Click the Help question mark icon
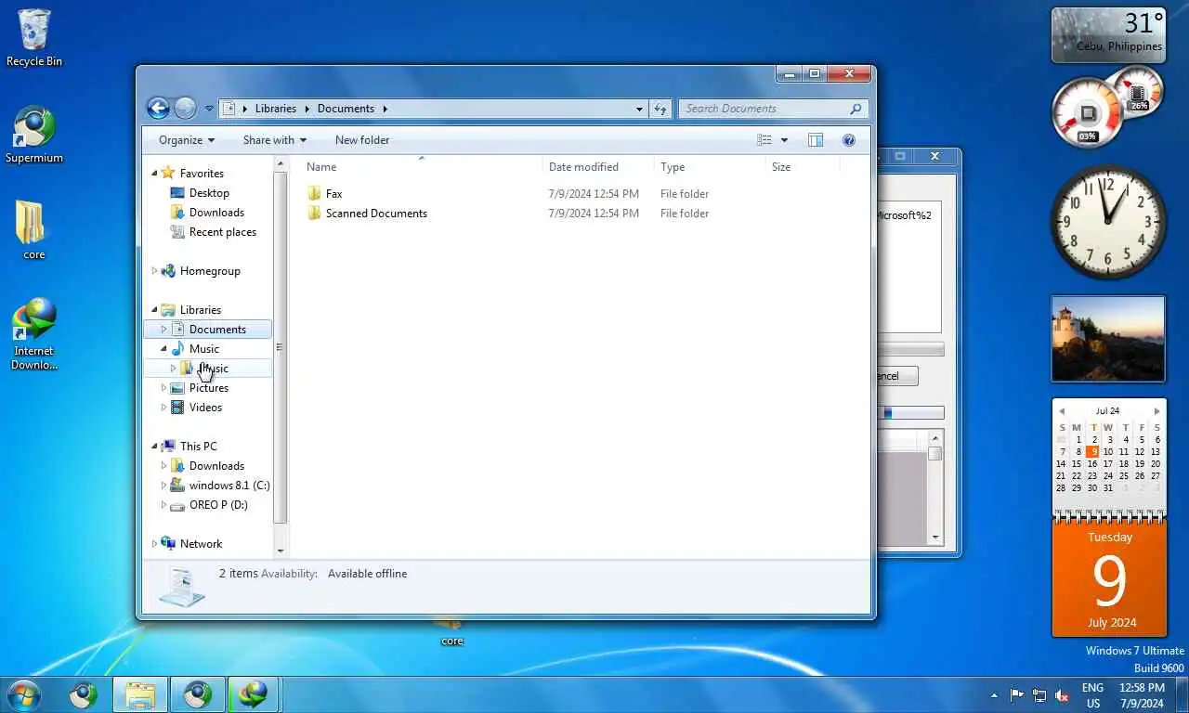 (848, 140)
